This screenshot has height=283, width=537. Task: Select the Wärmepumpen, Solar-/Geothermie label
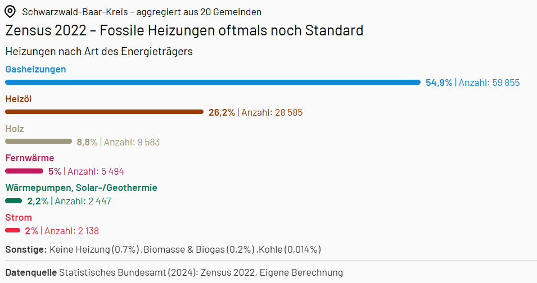pos(82,188)
